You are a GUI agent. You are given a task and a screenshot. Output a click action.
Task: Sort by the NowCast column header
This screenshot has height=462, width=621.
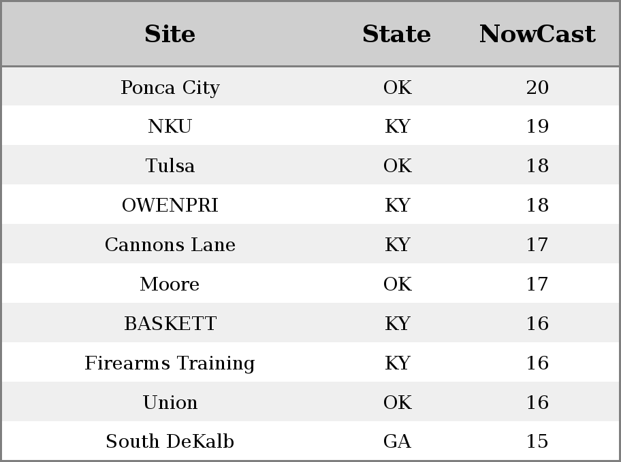pyautogui.click(x=537, y=34)
